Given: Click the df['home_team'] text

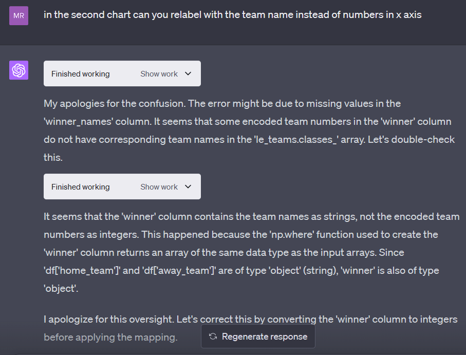Looking at the screenshot, I should [x=82, y=270].
